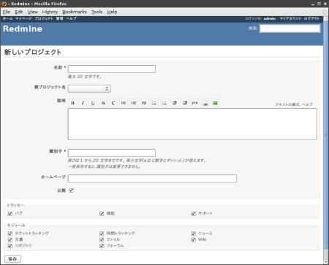Insert Heading 3 using H3 icon
The width and height of the screenshot is (329, 265).
tap(144, 103)
